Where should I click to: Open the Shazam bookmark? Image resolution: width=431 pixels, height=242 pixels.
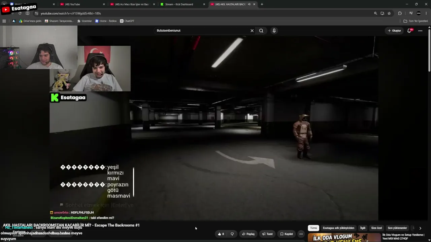pos(59,21)
